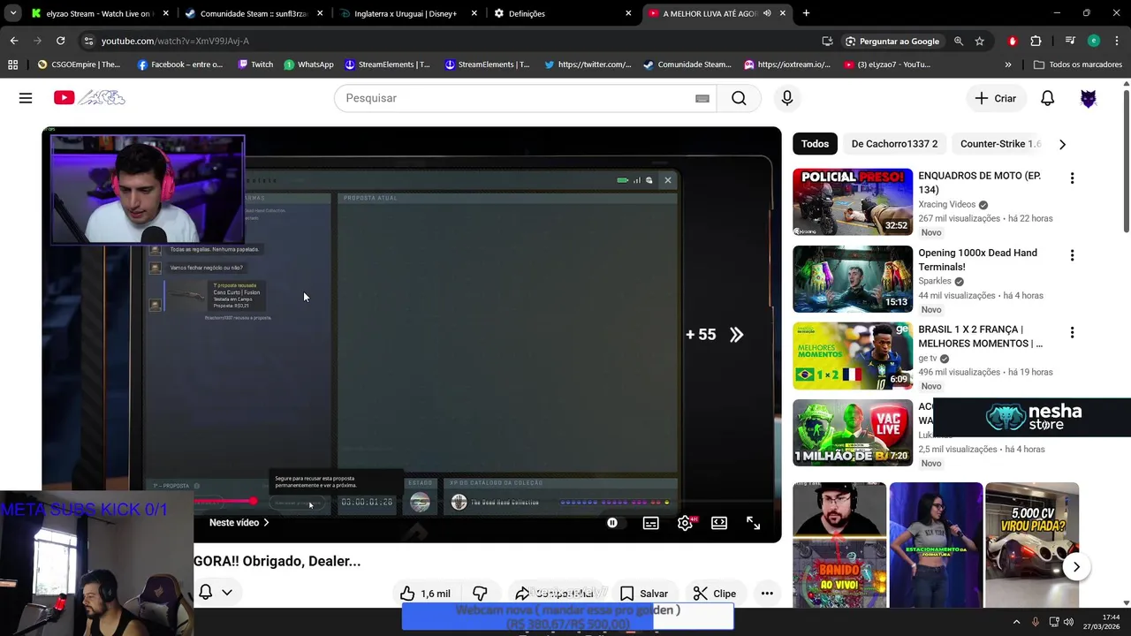
Task: Open more actions ellipsis below the video
Action: pos(767,594)
